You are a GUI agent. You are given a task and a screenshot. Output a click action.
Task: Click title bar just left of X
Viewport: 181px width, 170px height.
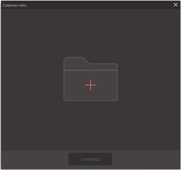point(170,5)
